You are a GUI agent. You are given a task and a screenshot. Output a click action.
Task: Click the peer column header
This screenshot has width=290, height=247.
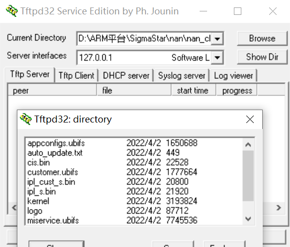point(52,90)
